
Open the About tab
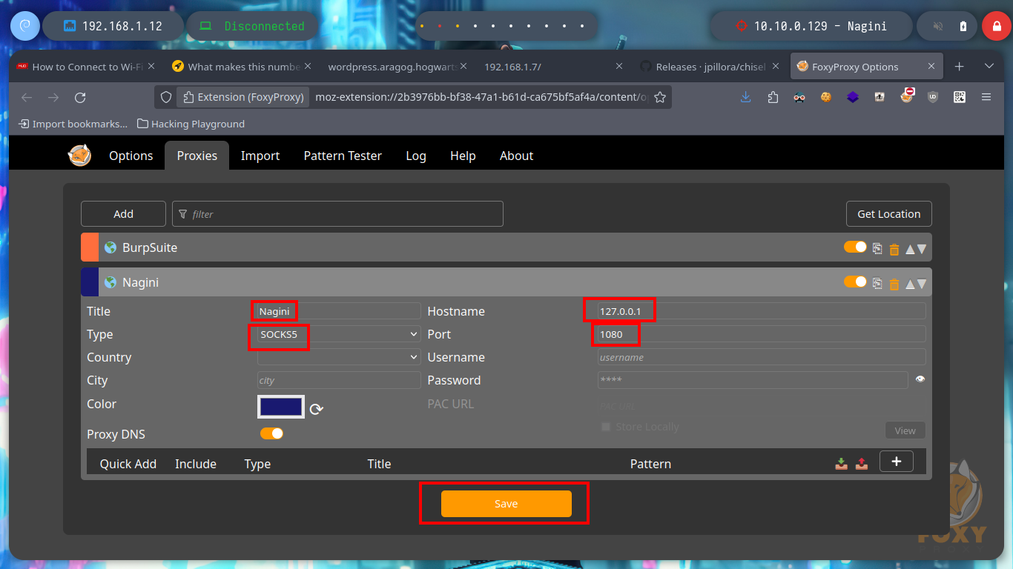pyautogui.click(x=517, y=156)
